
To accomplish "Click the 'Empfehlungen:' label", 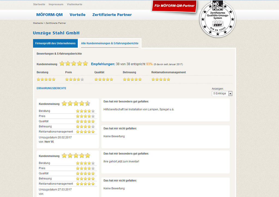I will [103, 64].
